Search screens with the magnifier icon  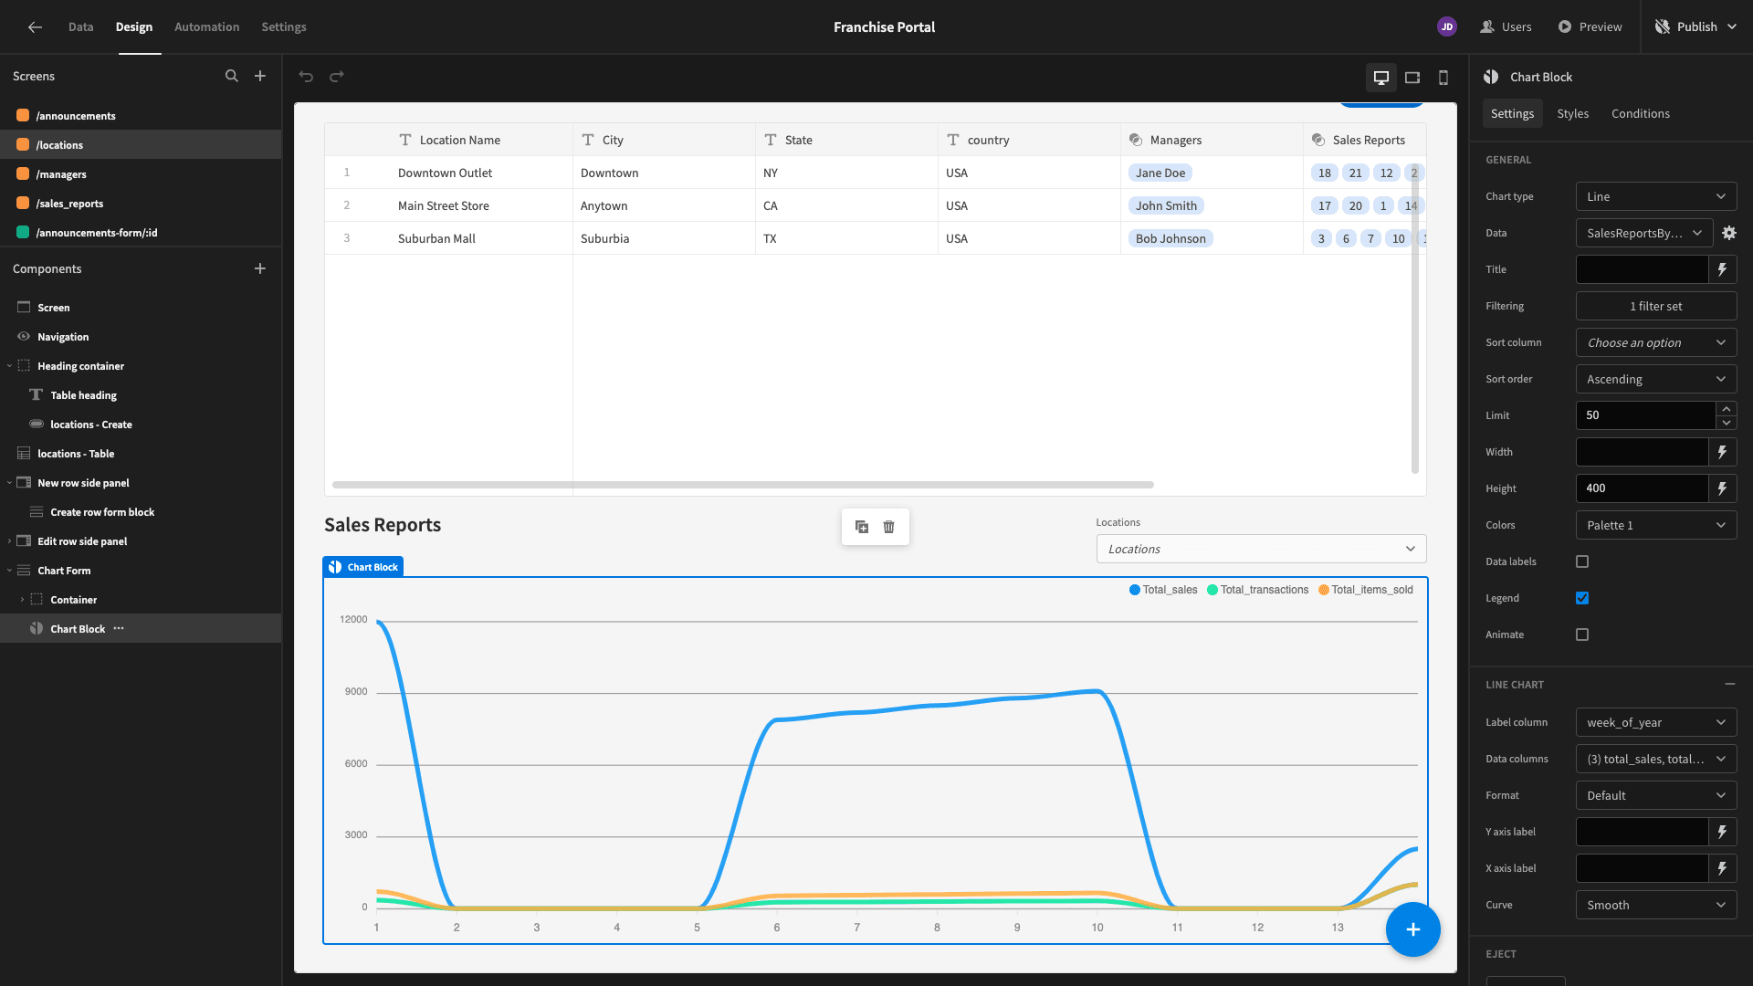(232, 77)
